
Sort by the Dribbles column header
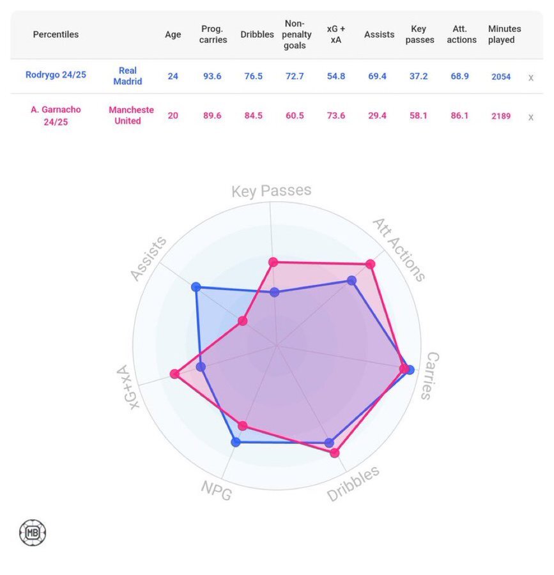[258, 34]
